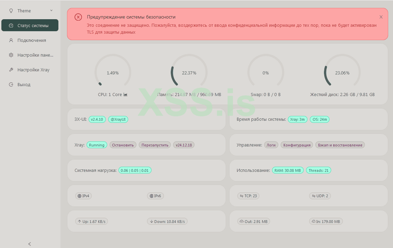
Task: Click the Xray version v24.12.18 tag
Action: 184,145
